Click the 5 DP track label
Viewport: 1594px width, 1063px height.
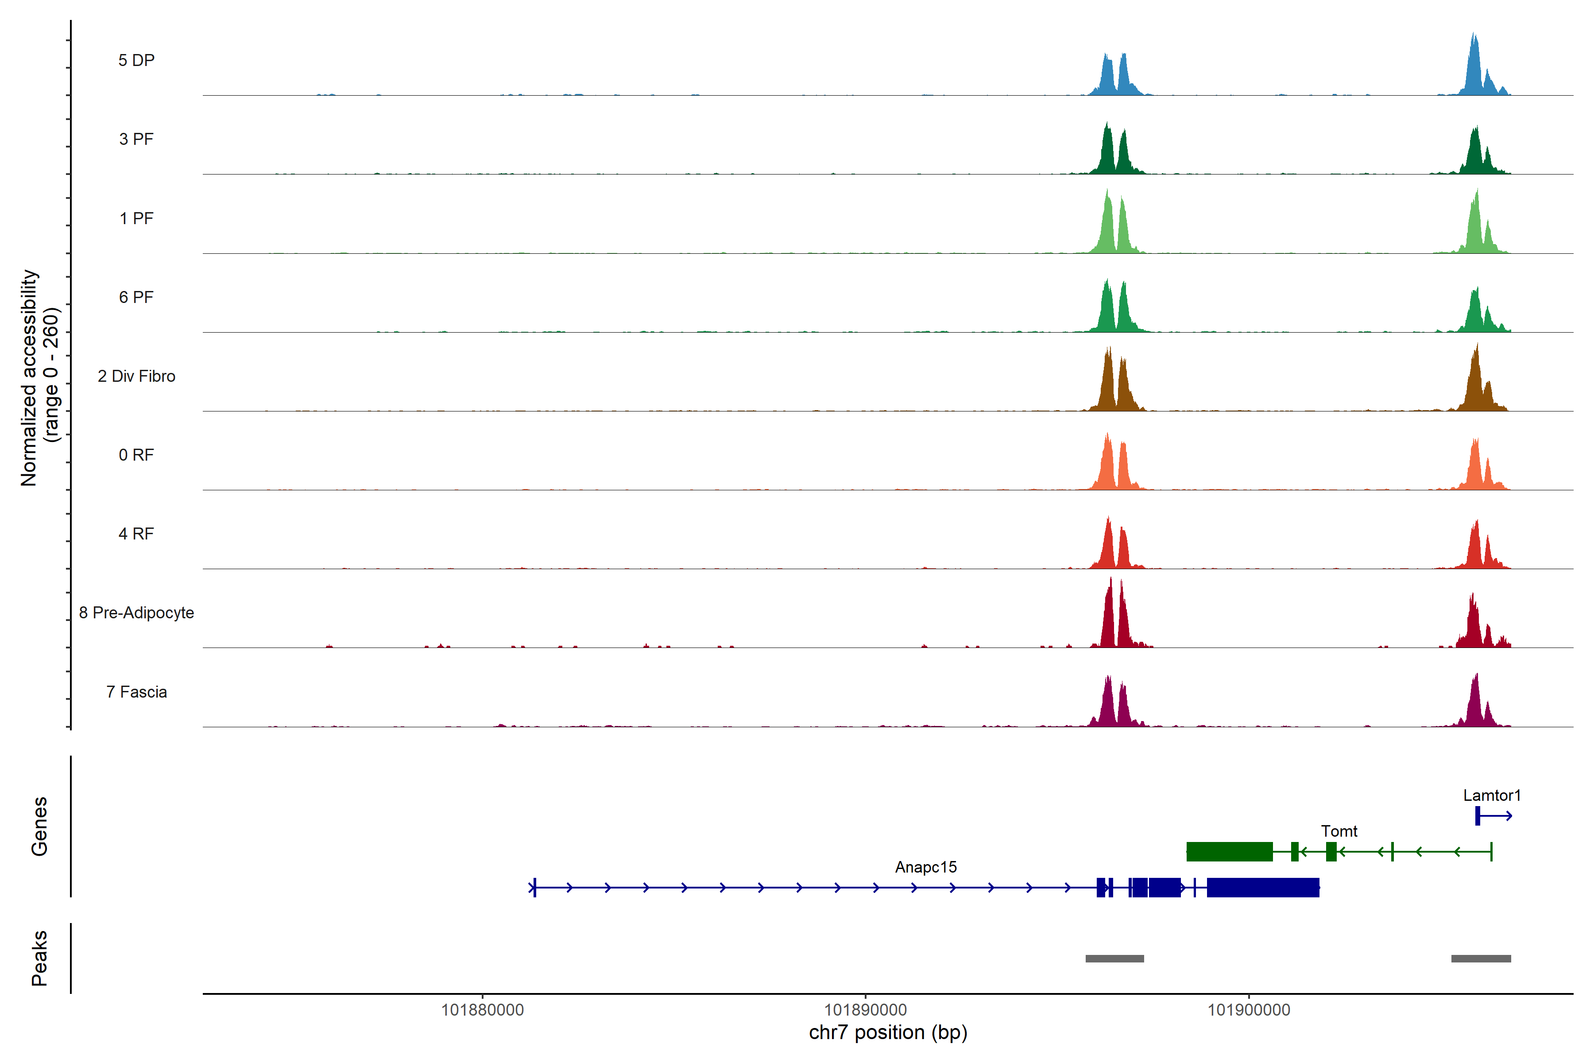pos(136,60)
